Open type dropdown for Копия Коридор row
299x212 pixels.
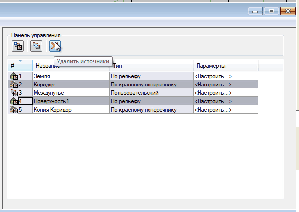[x=151, y=110]
